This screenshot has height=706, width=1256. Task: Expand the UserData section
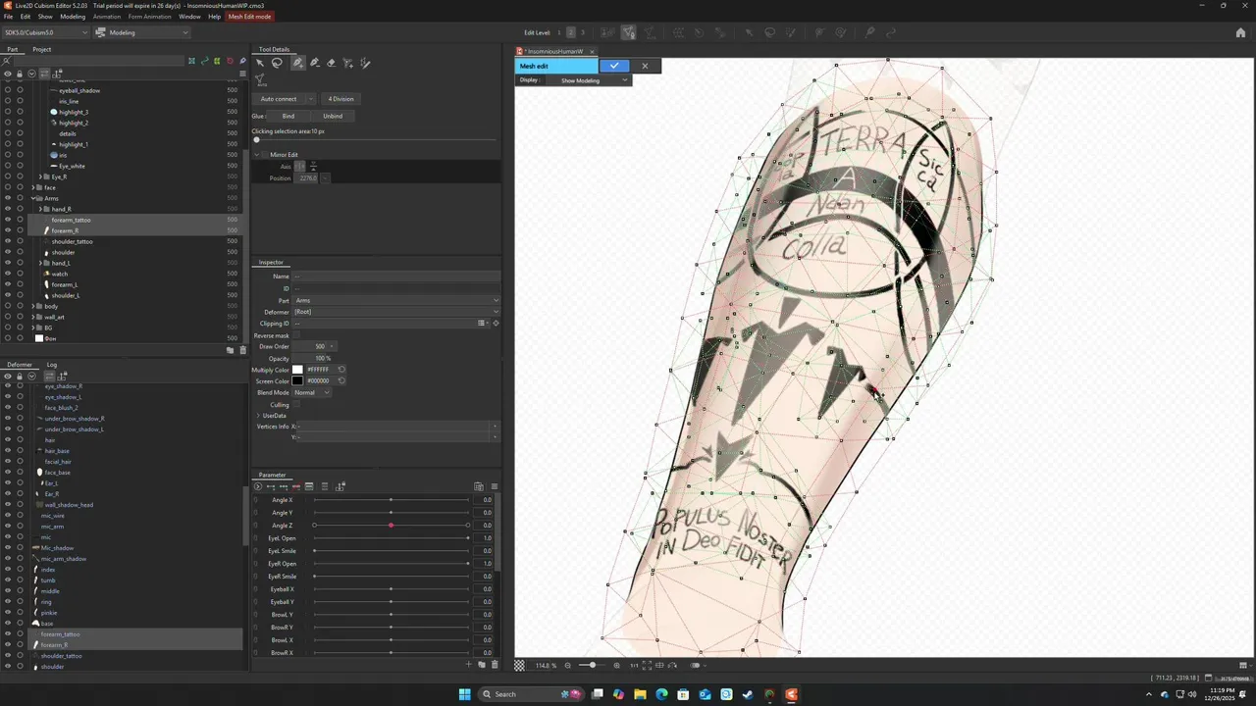coord(258,416)
